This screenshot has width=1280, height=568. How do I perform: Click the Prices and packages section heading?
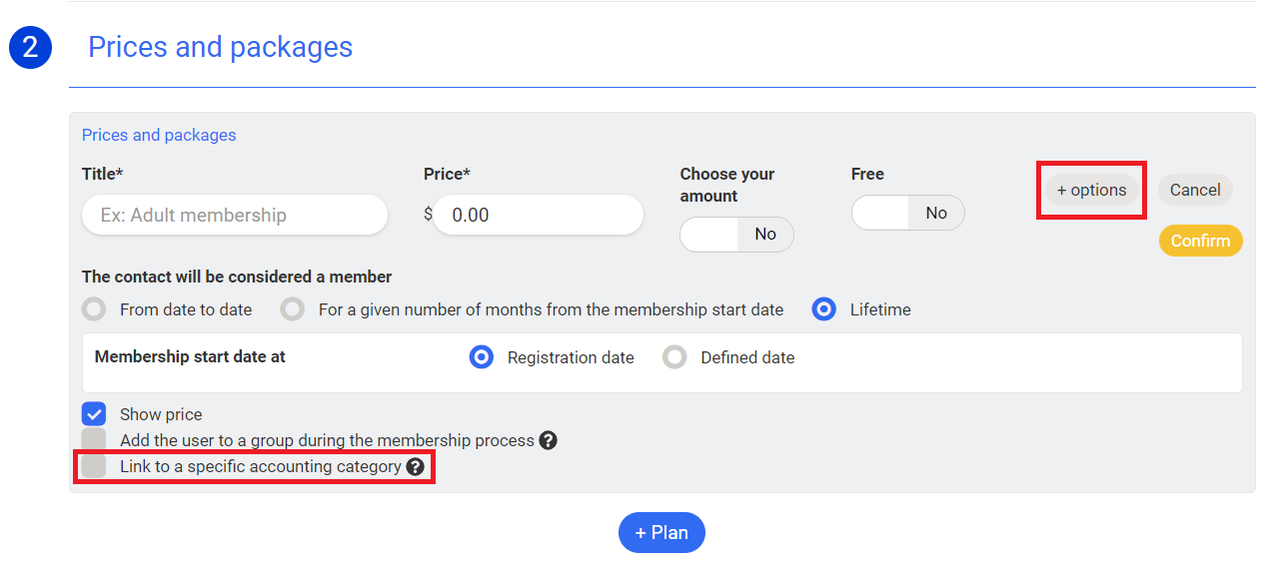click(x=220, y=47)
